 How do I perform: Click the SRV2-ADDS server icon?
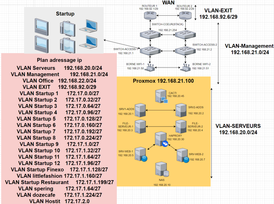[x=181, y=110]
